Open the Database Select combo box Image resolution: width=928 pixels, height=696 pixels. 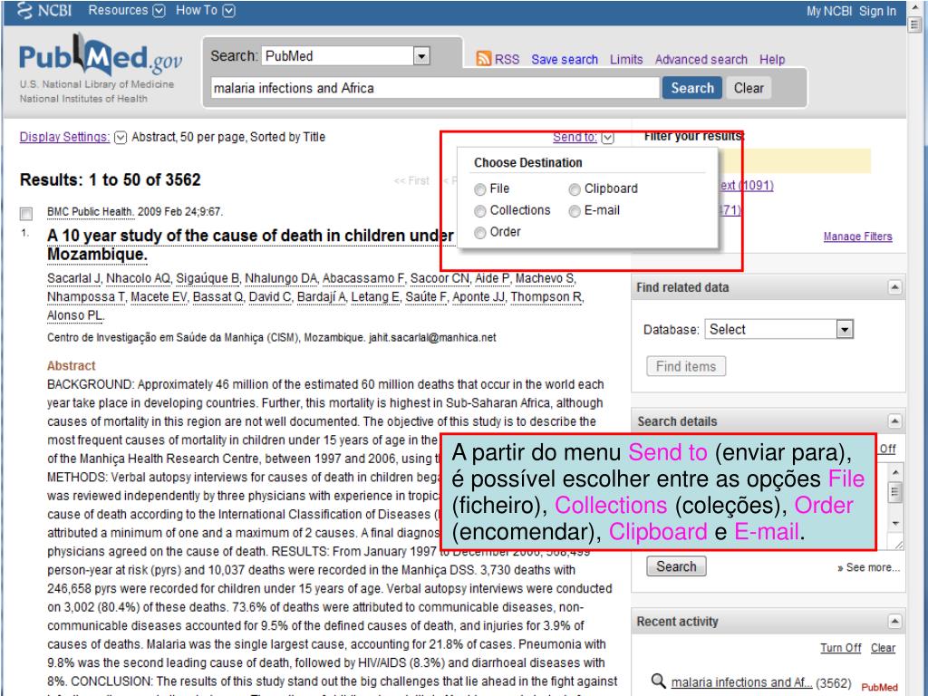tap(778, 329)
